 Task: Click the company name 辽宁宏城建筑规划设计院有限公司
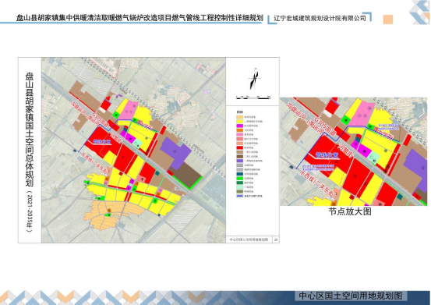pos(320,19)
